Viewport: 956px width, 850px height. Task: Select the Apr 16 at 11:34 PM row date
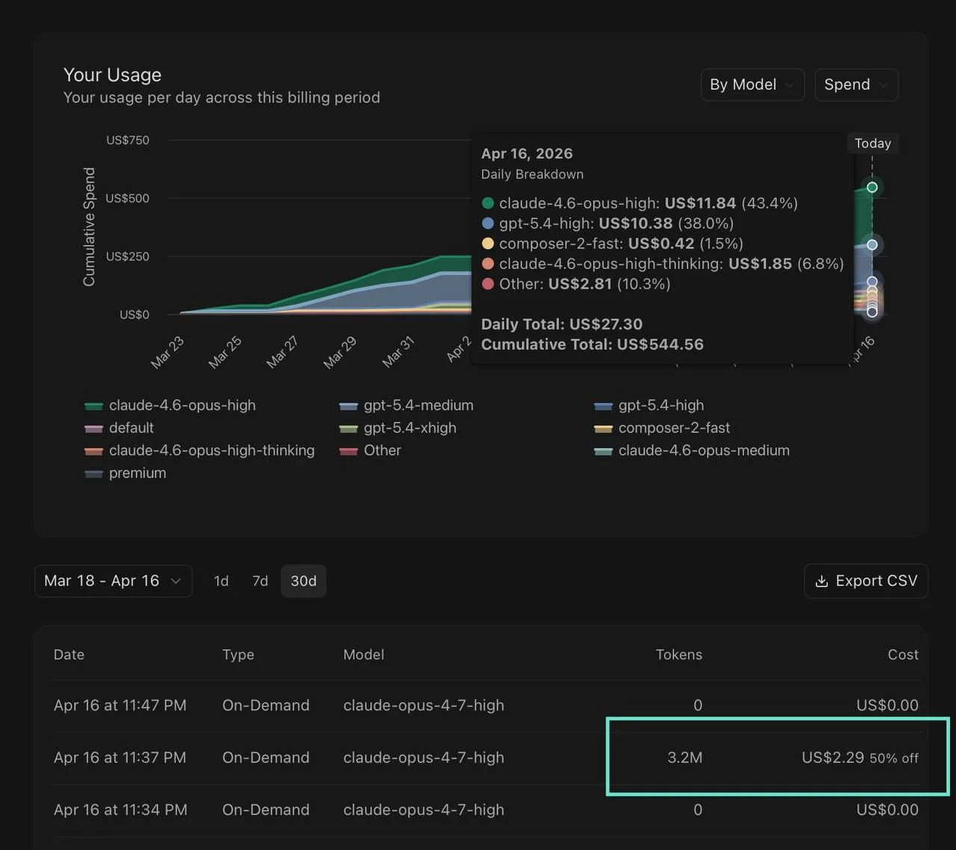[x=120, y=810]
